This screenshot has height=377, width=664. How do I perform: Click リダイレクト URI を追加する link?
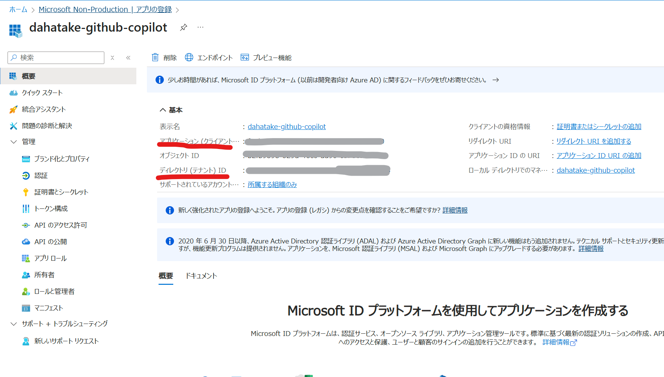594,141
